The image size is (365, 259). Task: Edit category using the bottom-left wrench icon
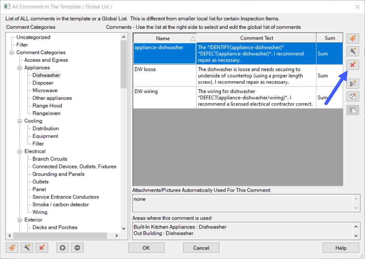27,248
